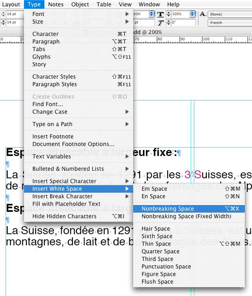
Task: Open the vertical scale percent dropdown
Action: pyautogui.click(x=152, y=14)
